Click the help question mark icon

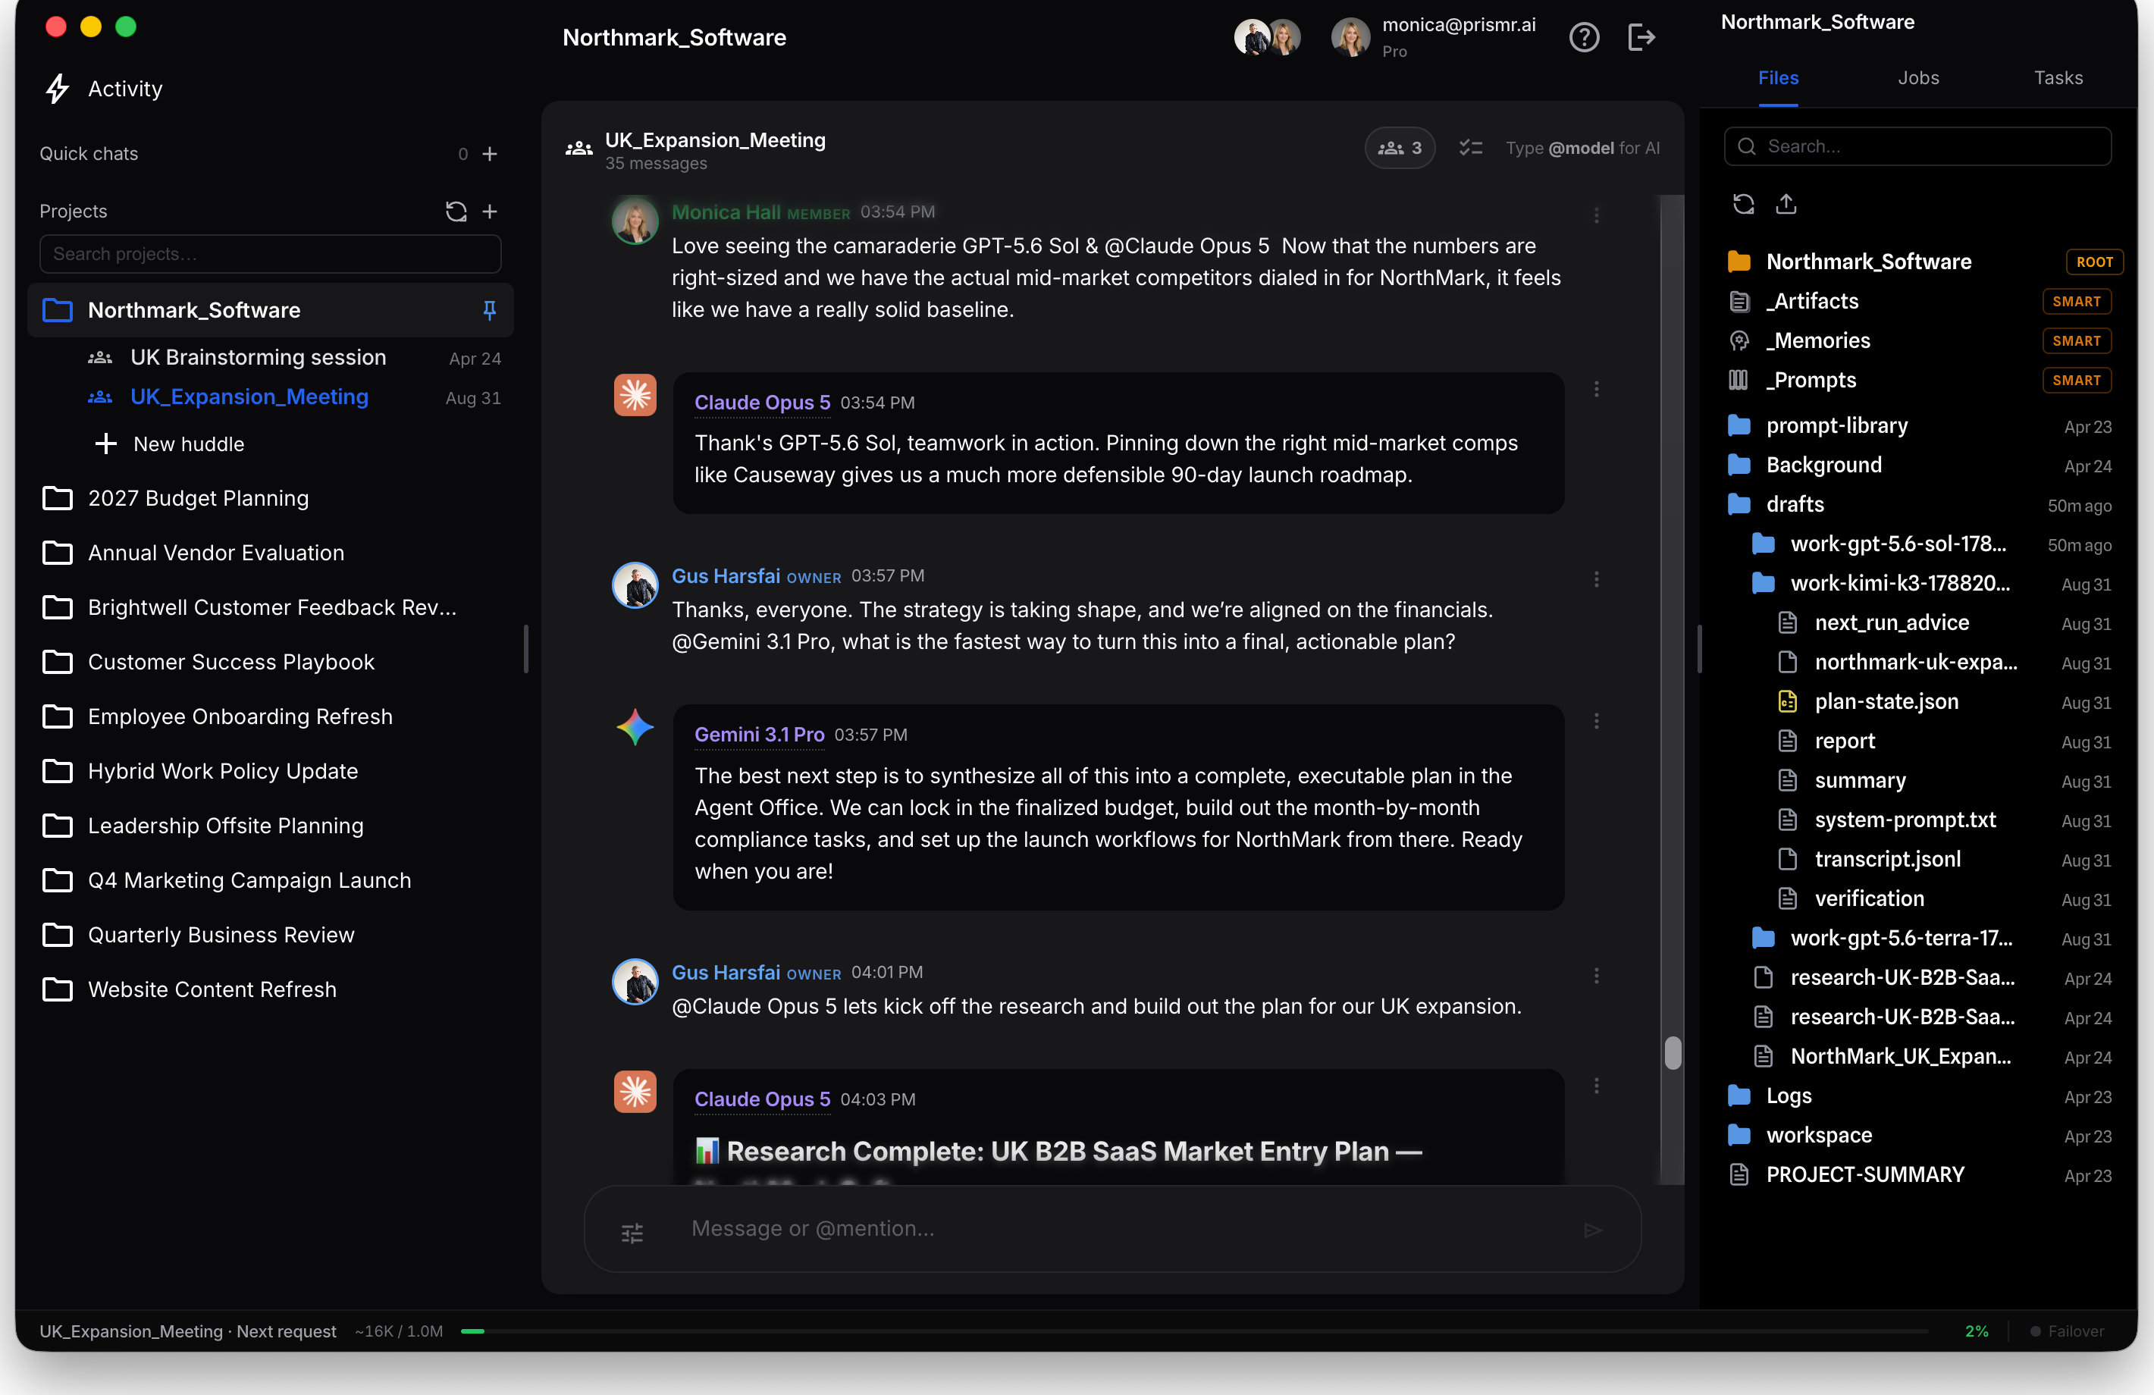pyautogui.click(x=1584, y=37)
